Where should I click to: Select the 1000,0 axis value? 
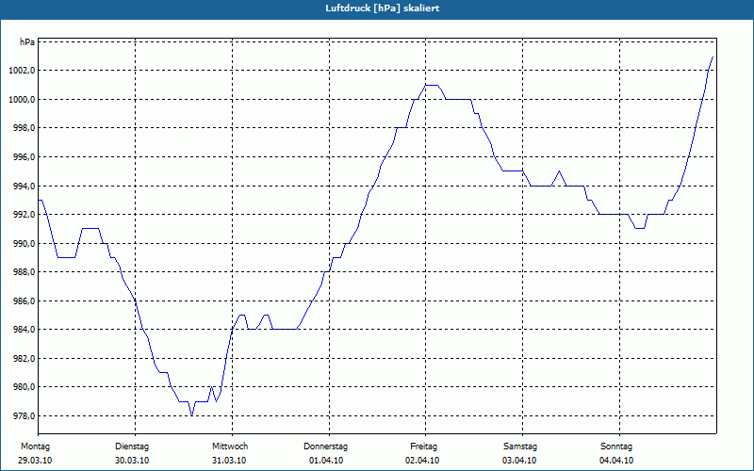22,100
